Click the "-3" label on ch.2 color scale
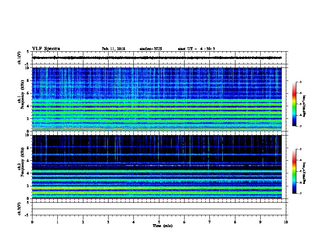The image size is (322, 249). [300, 149]
